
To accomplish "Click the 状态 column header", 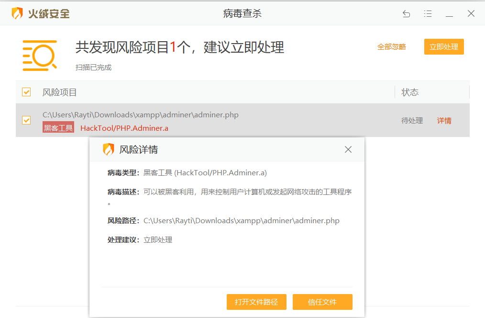I will coord(410,92).
